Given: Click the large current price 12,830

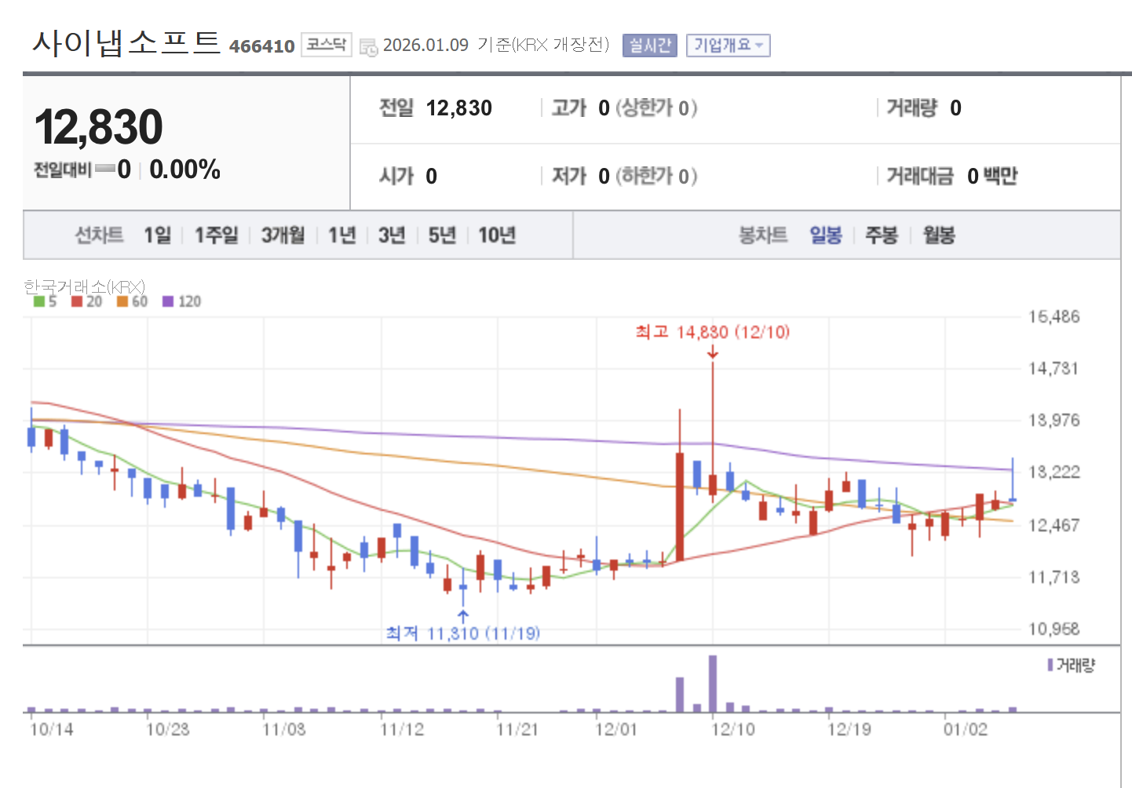Looking at the screenshot, I should (x=99, y=127).
